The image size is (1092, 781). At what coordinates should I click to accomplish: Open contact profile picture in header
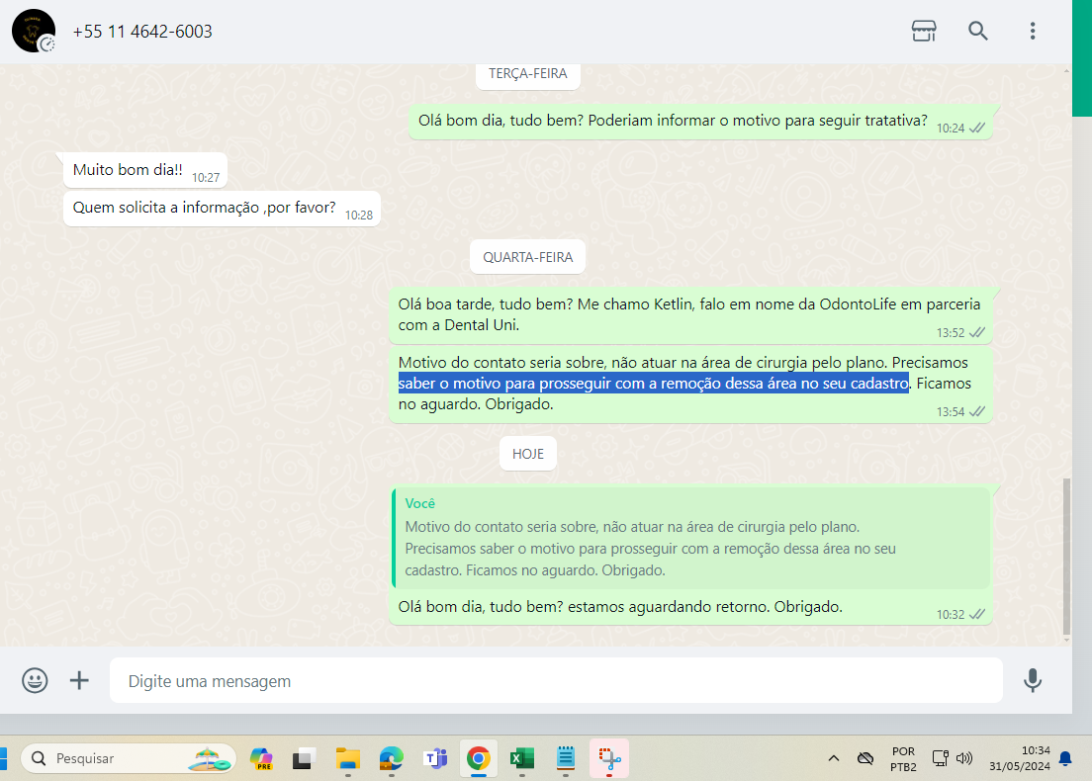33,31
